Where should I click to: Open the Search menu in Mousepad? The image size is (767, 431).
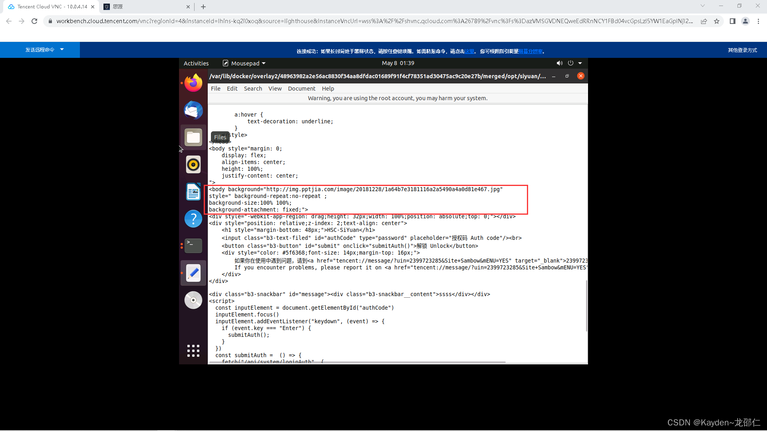(x=253, y=89)
